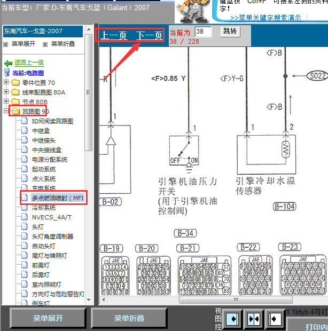Click the 节点 80B folder icon

(x=15, y=101)
